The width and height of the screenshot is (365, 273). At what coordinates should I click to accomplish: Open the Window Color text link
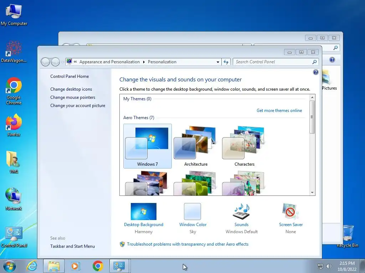coord(193,225)
